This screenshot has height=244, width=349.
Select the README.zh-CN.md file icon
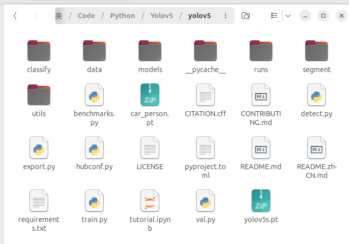[317, 147]
